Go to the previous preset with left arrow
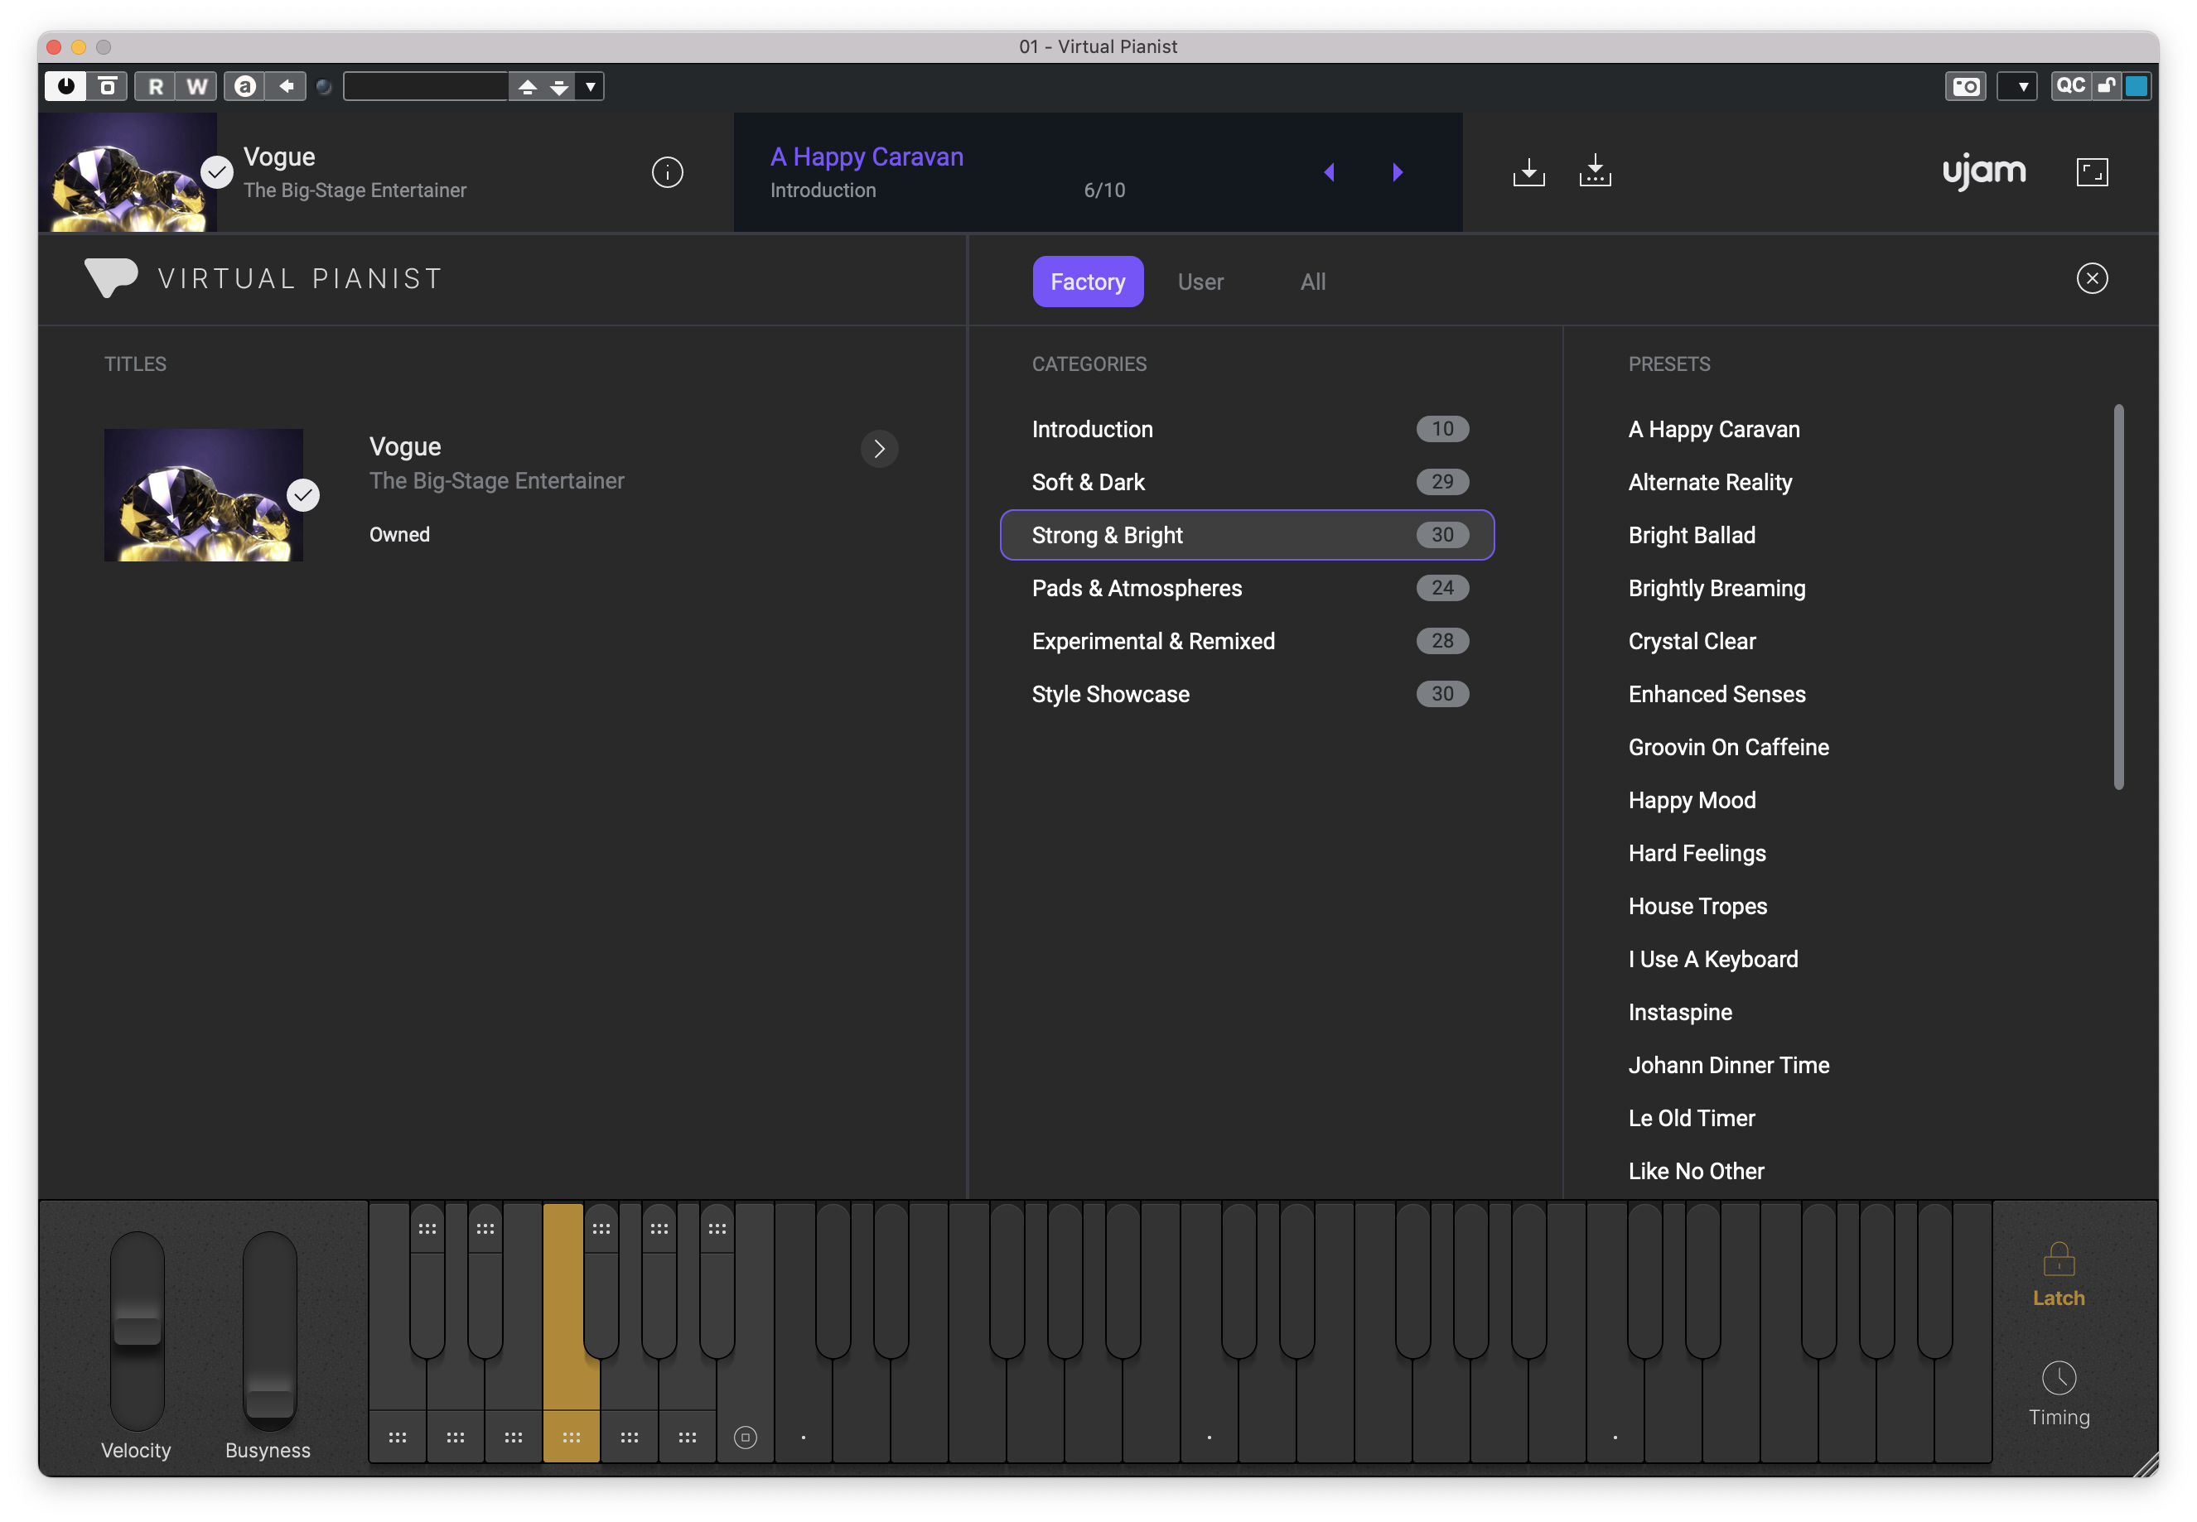 click(1329, 172)
